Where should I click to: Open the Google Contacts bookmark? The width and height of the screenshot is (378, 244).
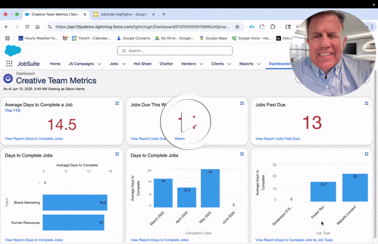click(134, 38)
